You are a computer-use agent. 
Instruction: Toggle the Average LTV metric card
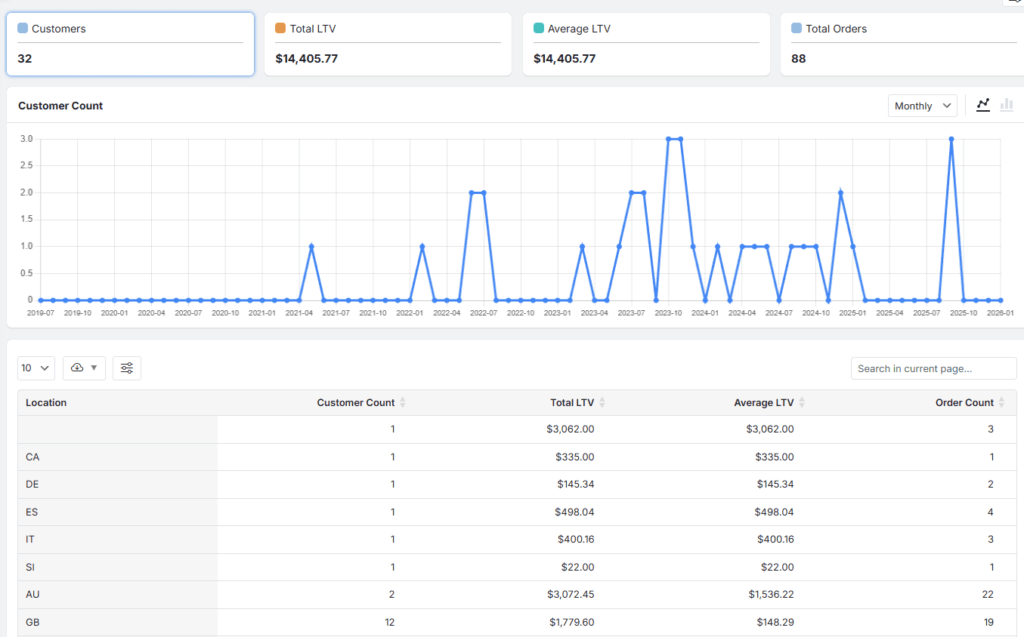645,44
